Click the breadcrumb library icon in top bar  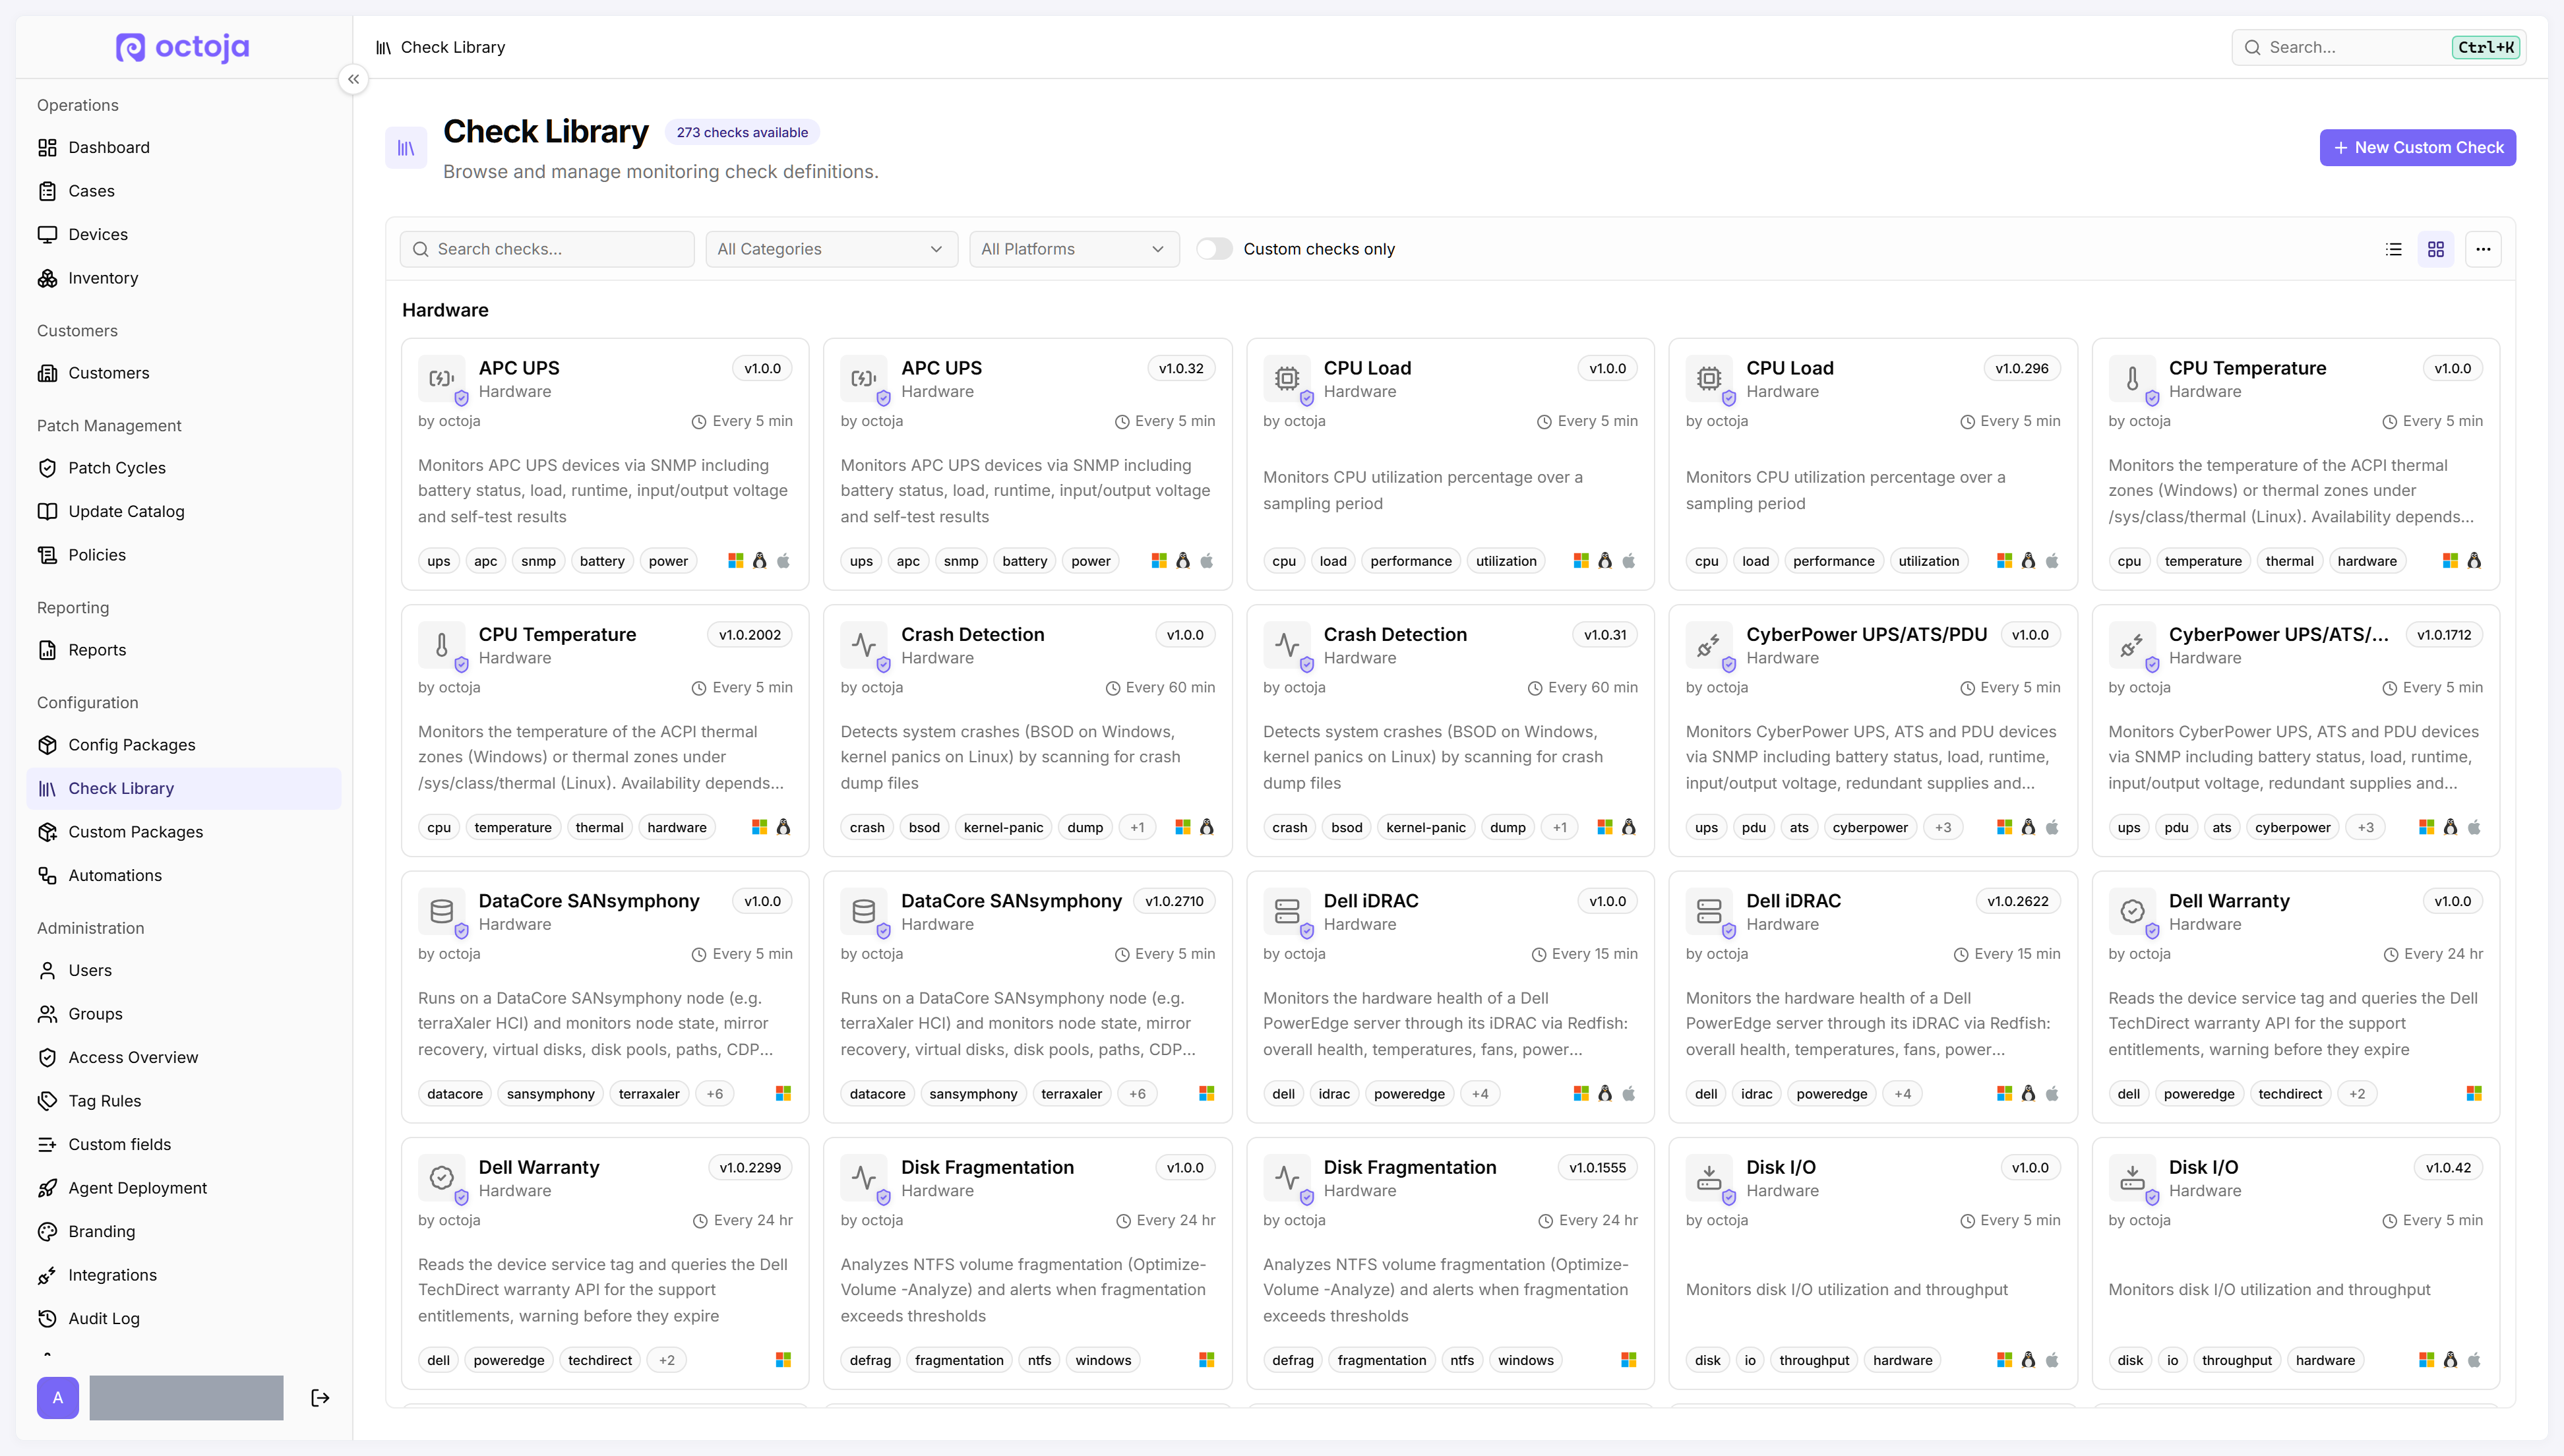click(x=383, y=47)
